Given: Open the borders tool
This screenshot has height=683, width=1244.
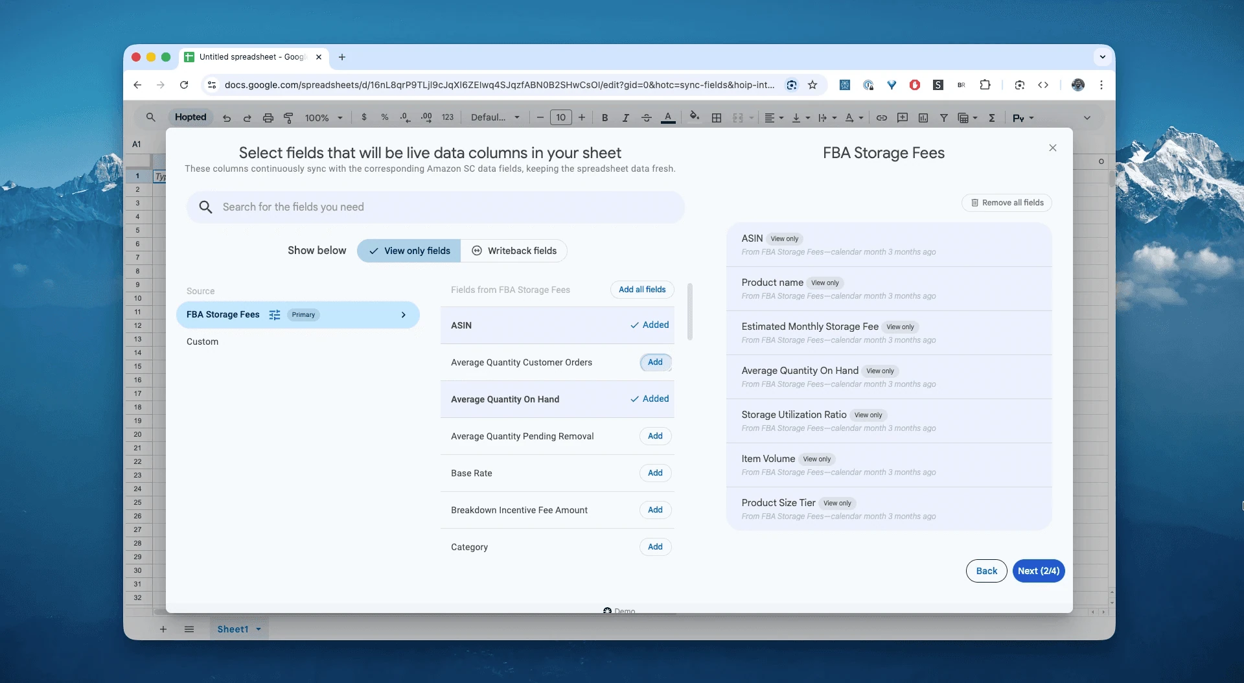Looking at the screenshot, I should point(716,117).
